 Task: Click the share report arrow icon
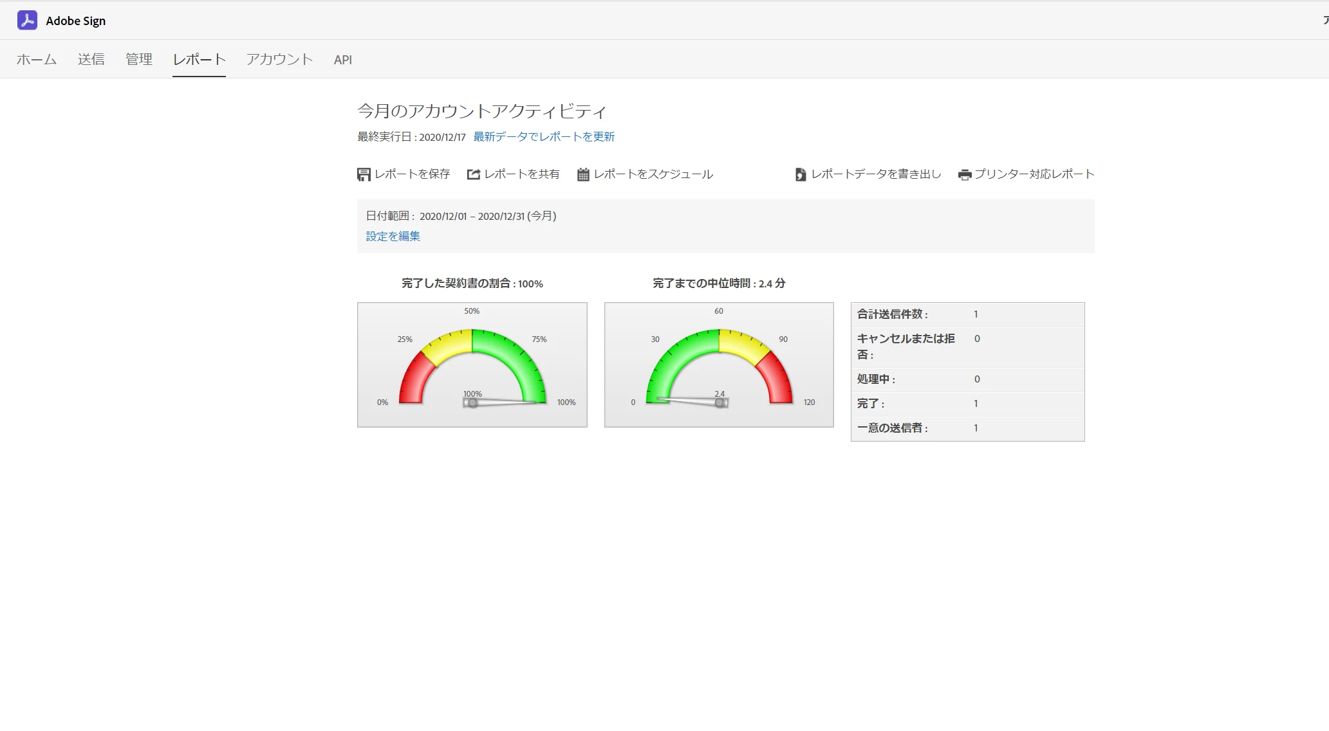[x=474, y=174]
